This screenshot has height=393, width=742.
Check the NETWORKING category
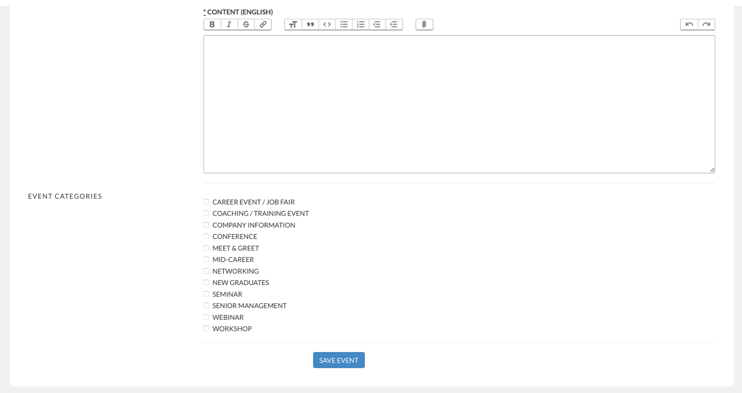point(206,270)
